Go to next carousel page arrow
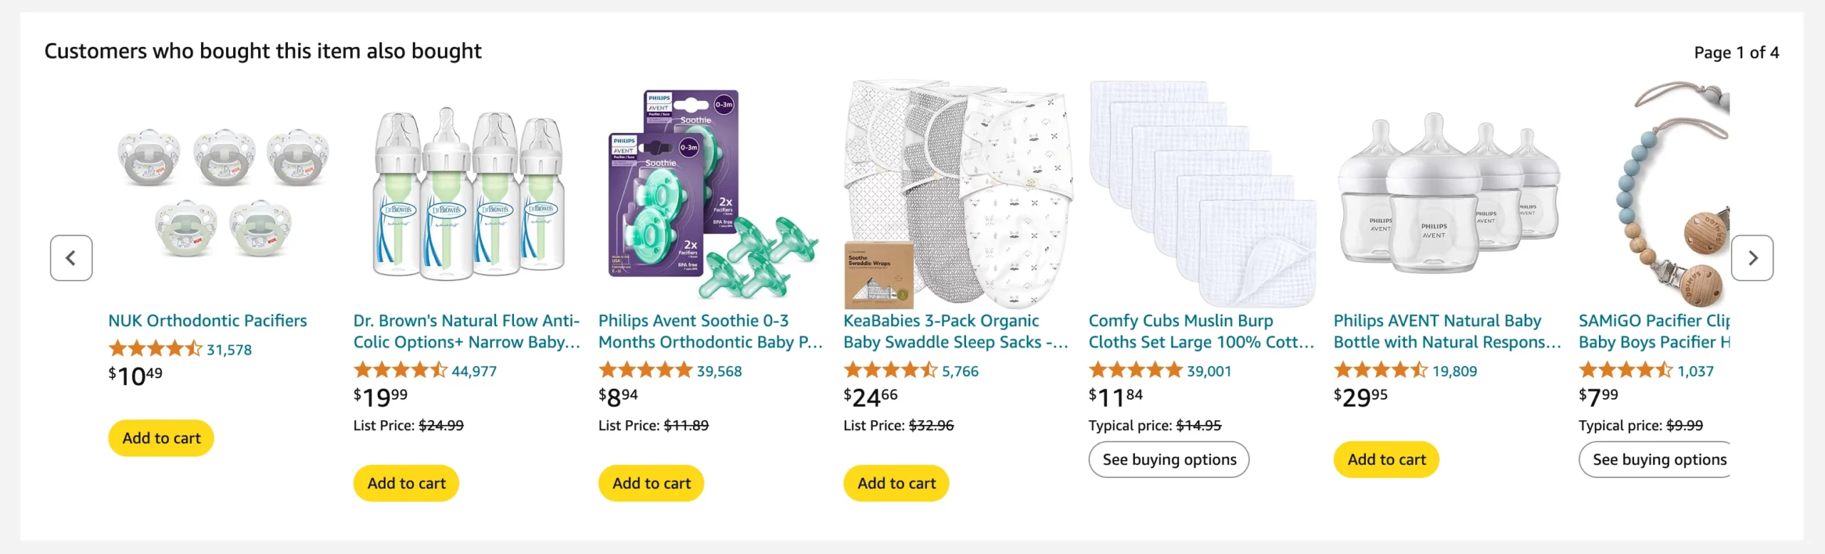The width and height of the screenshot is (1825, 554). 1752,258
